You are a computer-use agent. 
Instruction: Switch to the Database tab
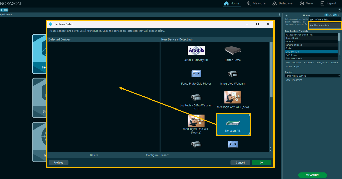282,3
